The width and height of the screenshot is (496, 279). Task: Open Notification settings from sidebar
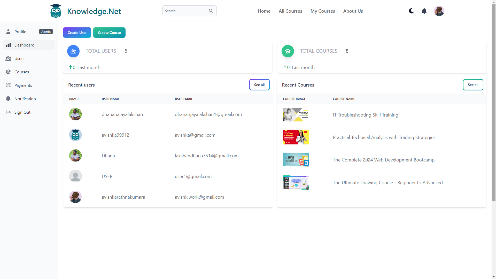click(8, 99)
